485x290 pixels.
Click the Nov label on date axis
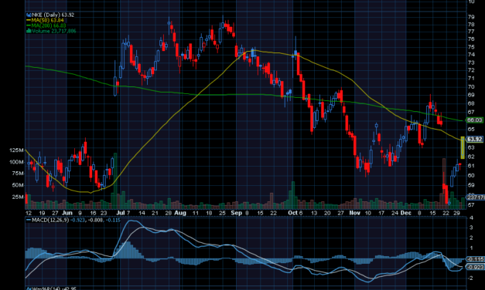(x=354, y=213)
